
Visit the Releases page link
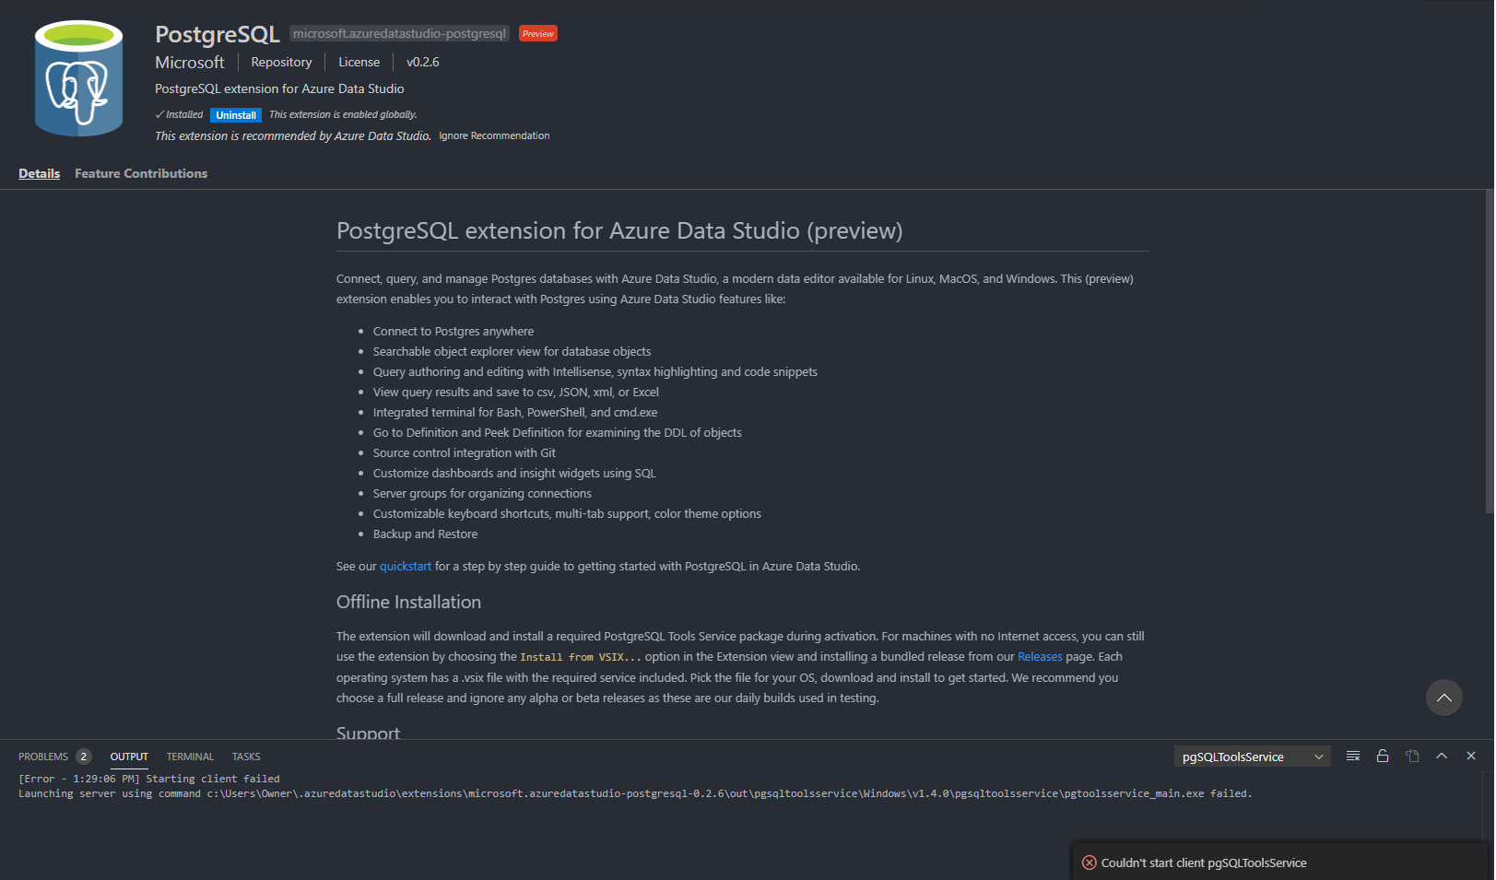[x=1040, y=656]
